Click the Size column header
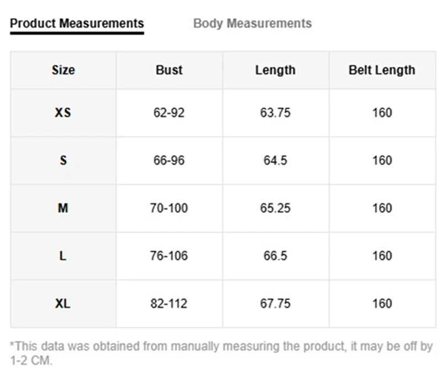 click(x=64, y=70)
